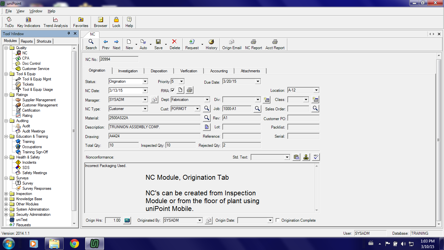444x250 pixels.
Task: Collapse the Quality folder in module tree
Action: (x=6, y=48)
